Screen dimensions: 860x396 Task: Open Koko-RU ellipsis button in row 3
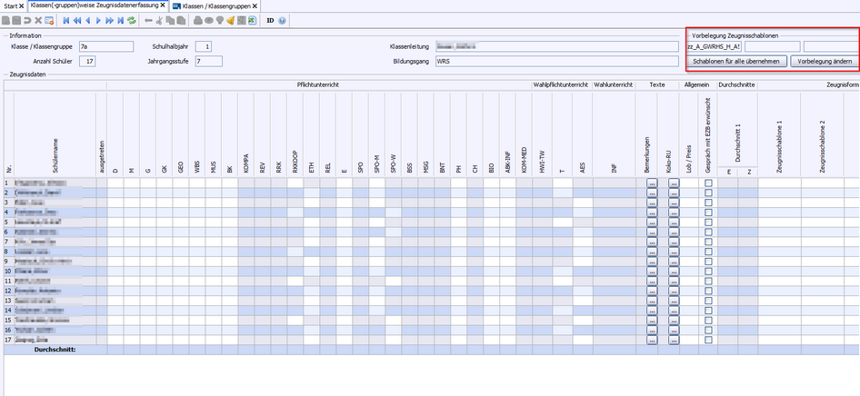point(674,203)
